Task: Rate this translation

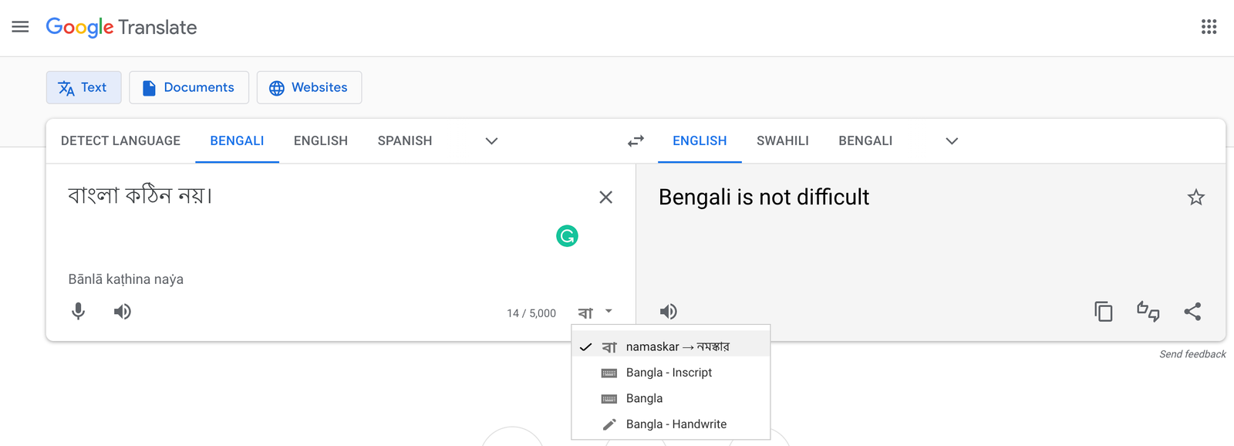Action: coord(1148,312)
